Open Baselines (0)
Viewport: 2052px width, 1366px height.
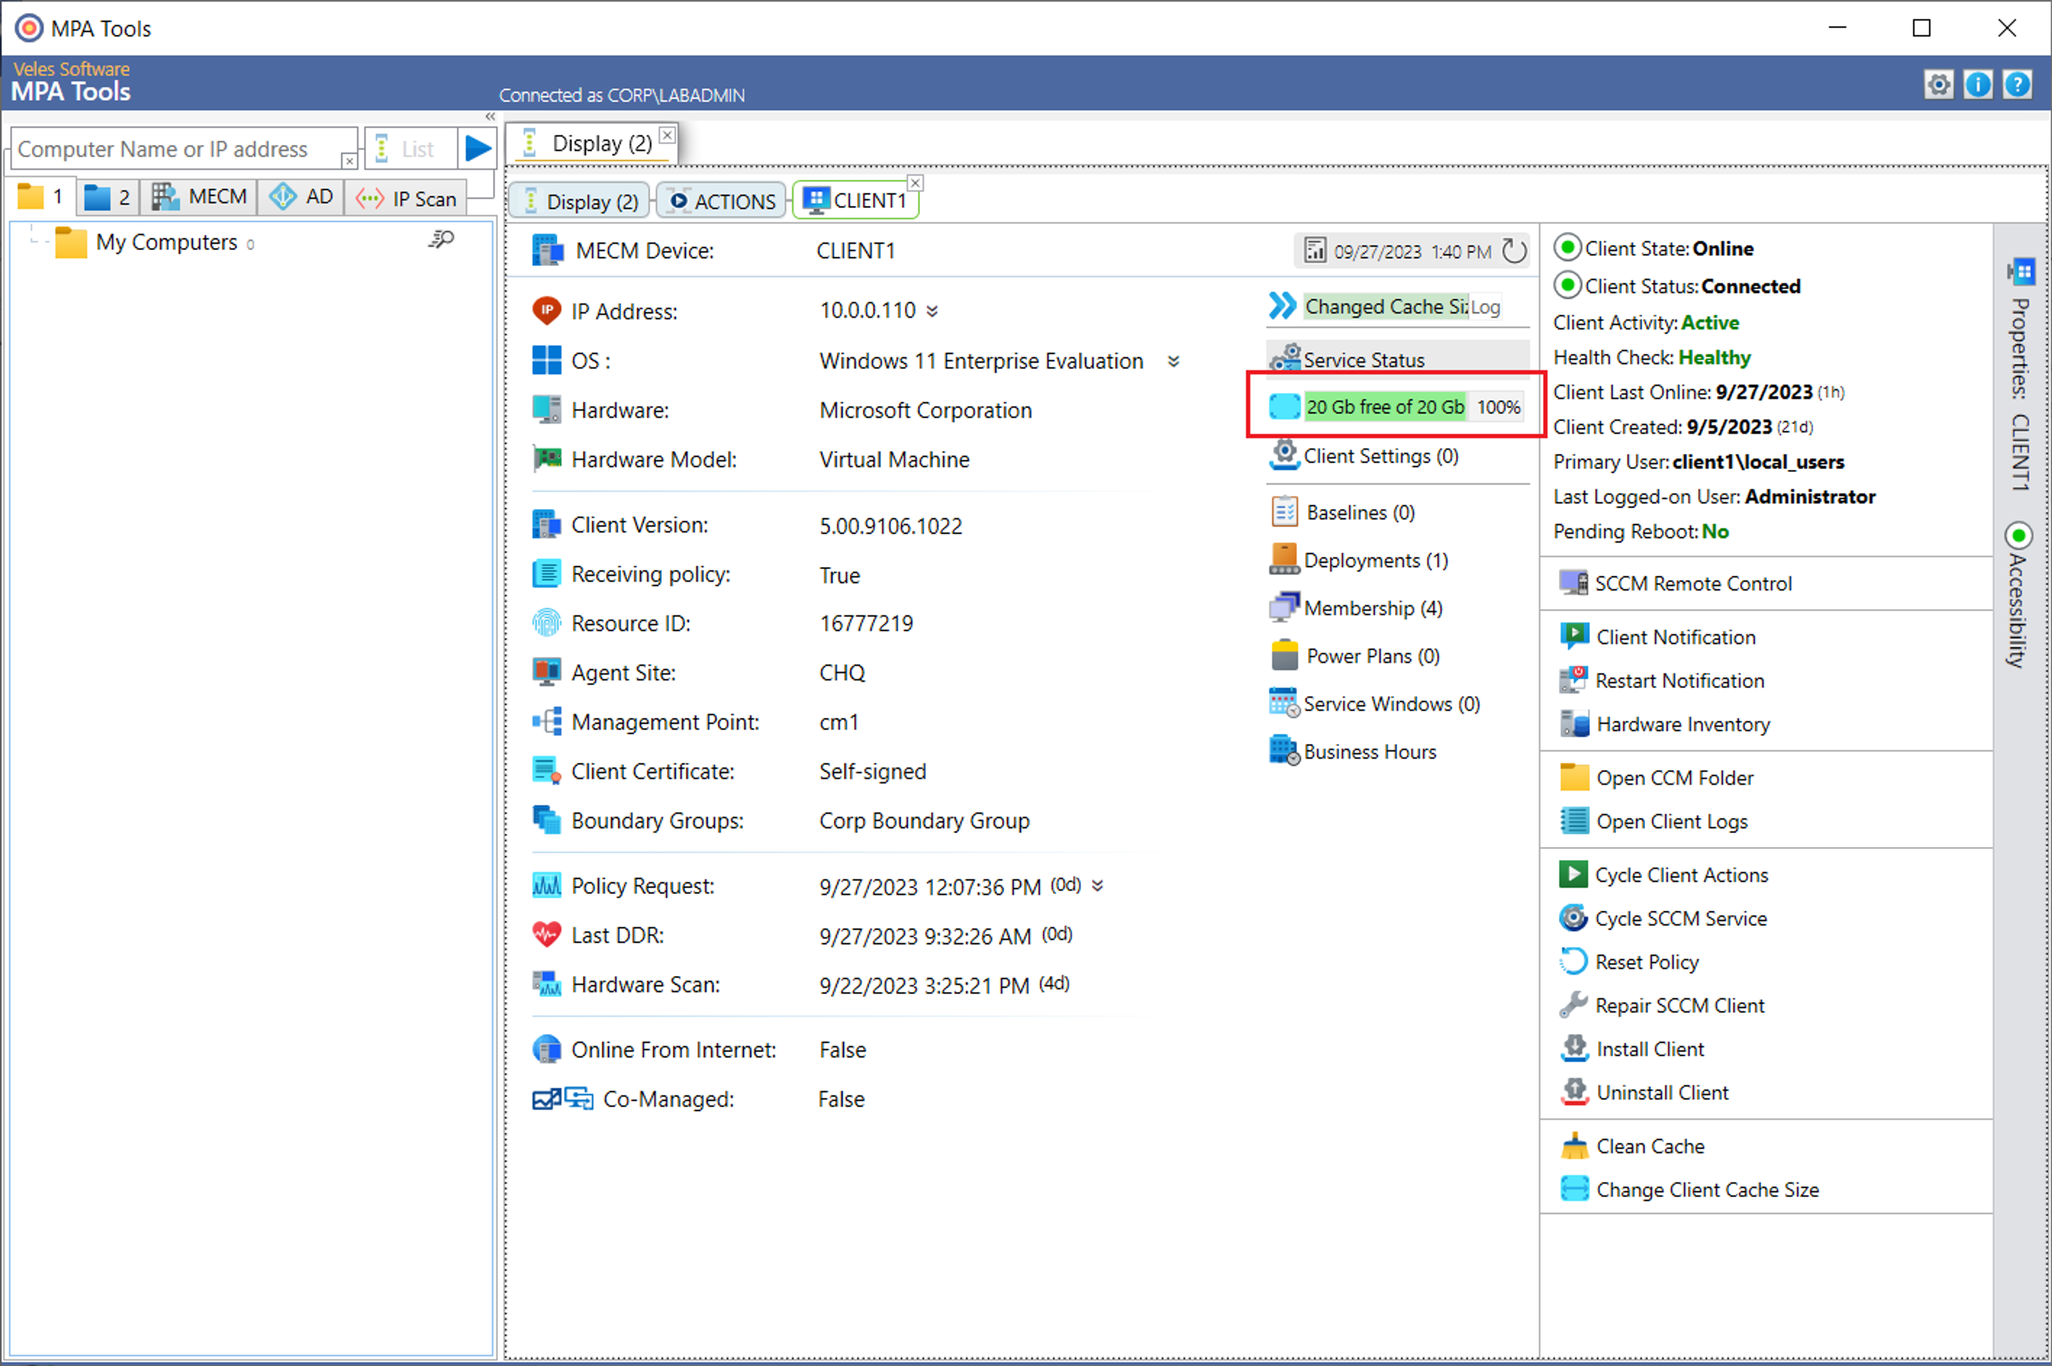coord(1343,512)
